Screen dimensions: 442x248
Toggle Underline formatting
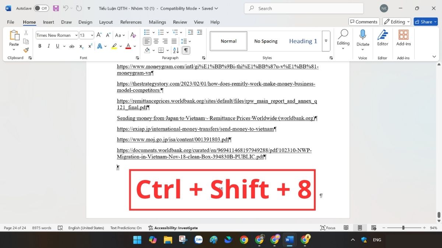coord(57,46)
